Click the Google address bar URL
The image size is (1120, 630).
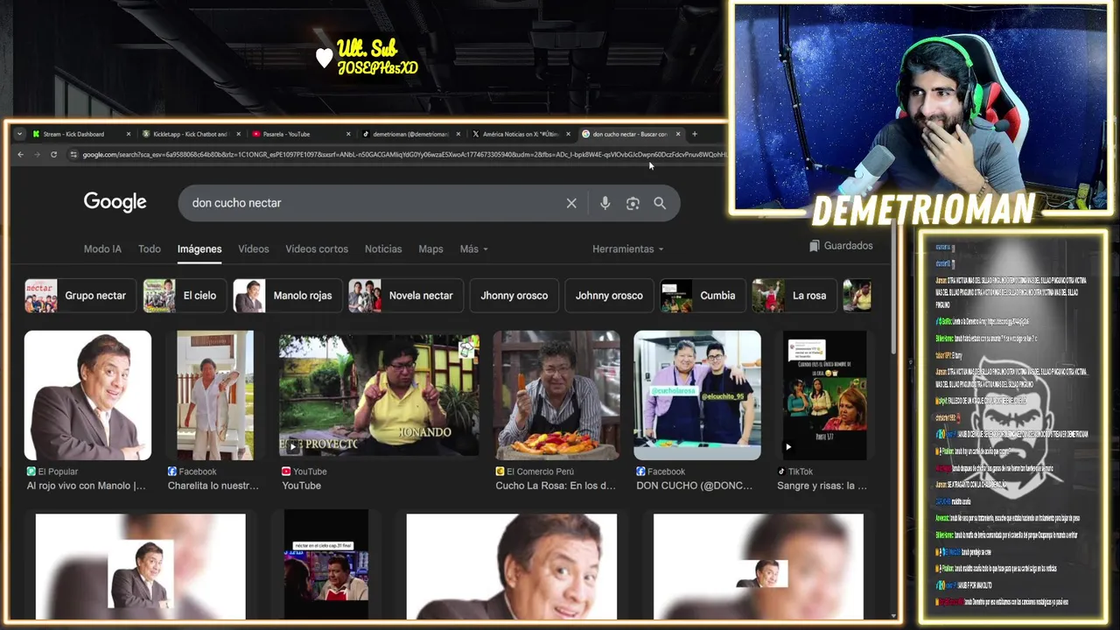coord(402,155)
